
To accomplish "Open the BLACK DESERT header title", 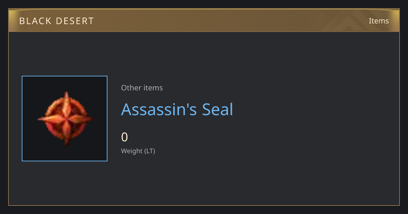I will tap(56, 21).
